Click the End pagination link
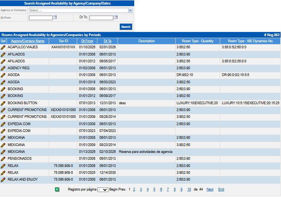The image size is (281, 197). click(x=221, y=189)
